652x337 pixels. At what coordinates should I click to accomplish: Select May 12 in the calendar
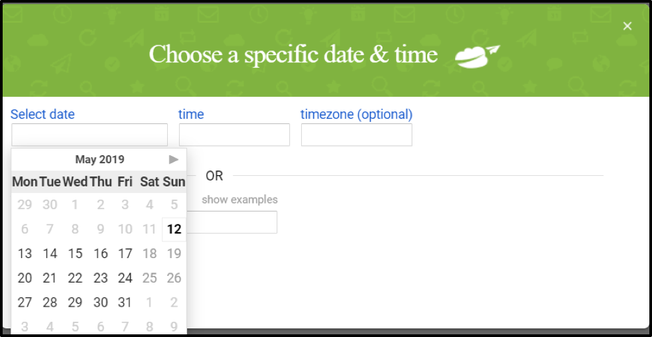coord(174,229)
